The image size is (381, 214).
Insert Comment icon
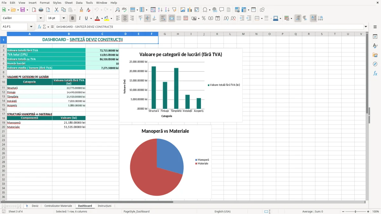point(222,10)
